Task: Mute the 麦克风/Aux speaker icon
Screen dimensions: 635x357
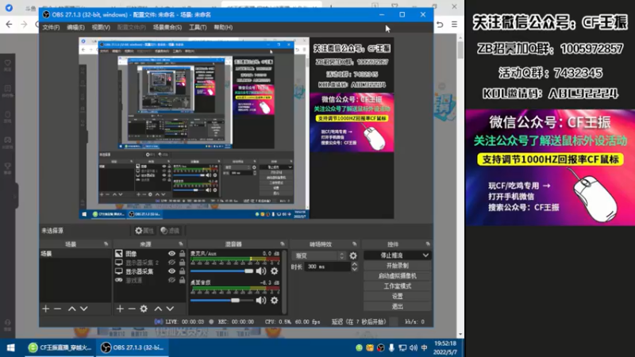Action: click(x=261, y=271)
